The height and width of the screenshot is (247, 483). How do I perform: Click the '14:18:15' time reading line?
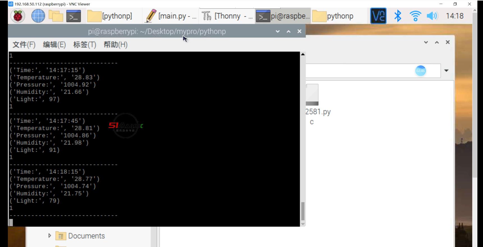point(47,172)
